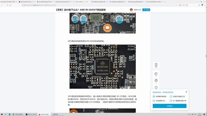Open the browser application menu
207x116 pixels.
205,5
